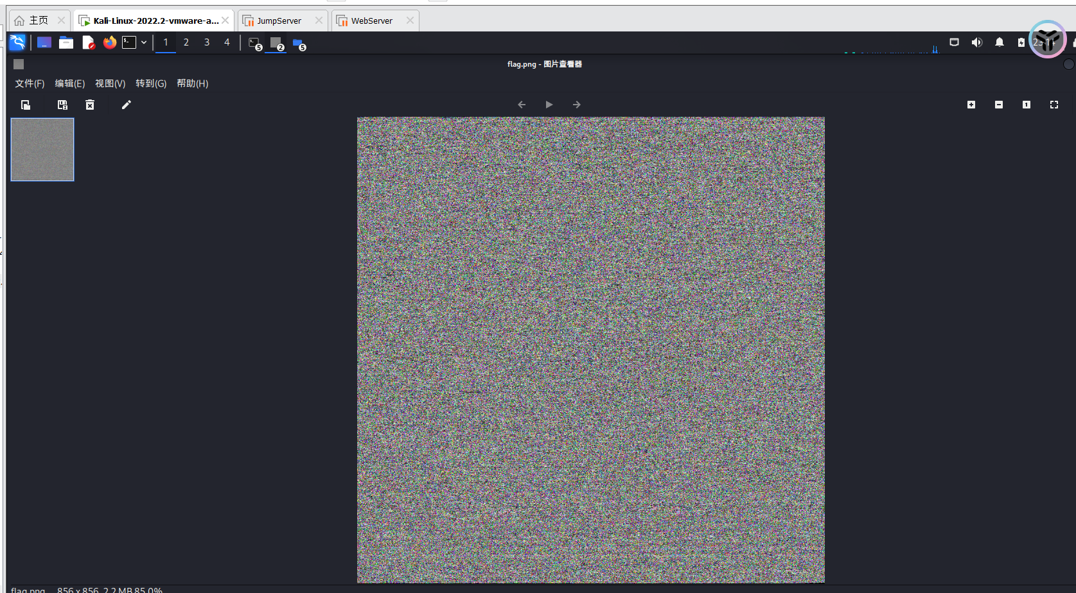Open the 编辑(E) menu

point(70,83)
